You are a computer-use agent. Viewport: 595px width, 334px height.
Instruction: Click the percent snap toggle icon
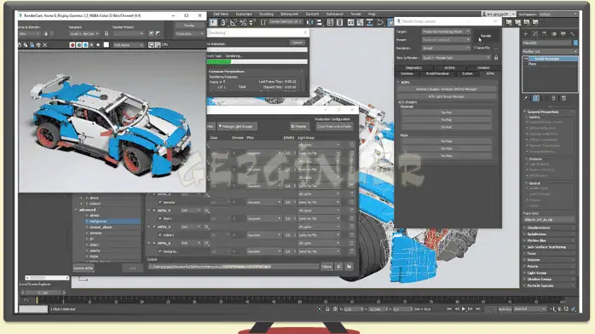pos(243,23)
